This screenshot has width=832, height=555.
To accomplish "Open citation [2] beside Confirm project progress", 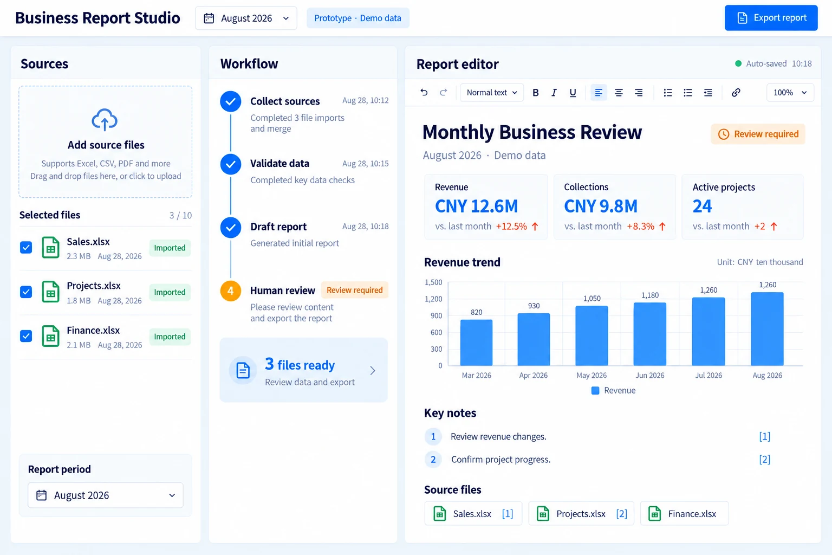I will (x=765, y=459).
